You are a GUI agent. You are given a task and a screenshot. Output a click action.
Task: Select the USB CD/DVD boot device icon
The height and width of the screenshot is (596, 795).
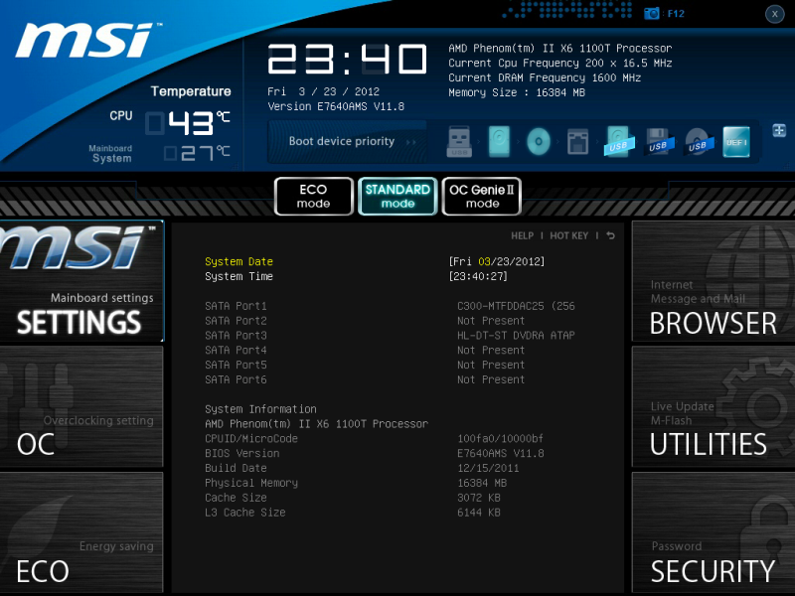click(699, 141)
